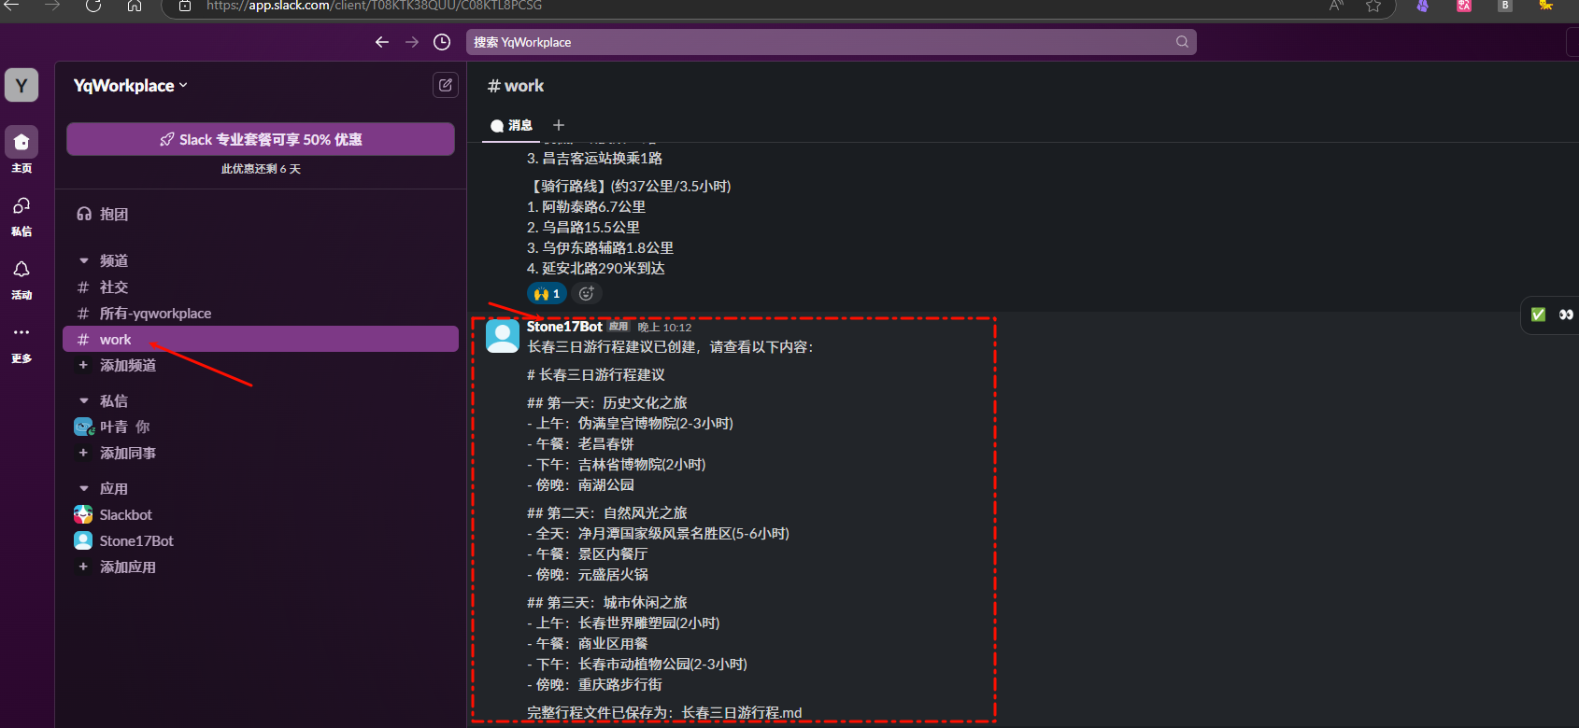Click Add channels in sidebar
The image size is (1579, 728).
click(x=261, y=365)
